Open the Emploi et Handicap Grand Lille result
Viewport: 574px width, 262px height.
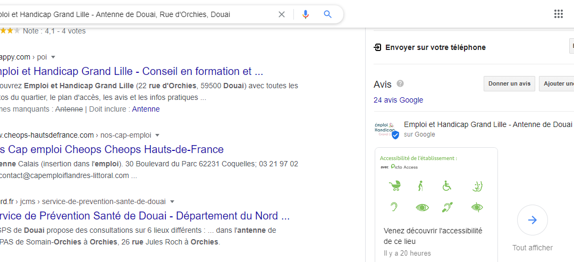tap(131, 71)
